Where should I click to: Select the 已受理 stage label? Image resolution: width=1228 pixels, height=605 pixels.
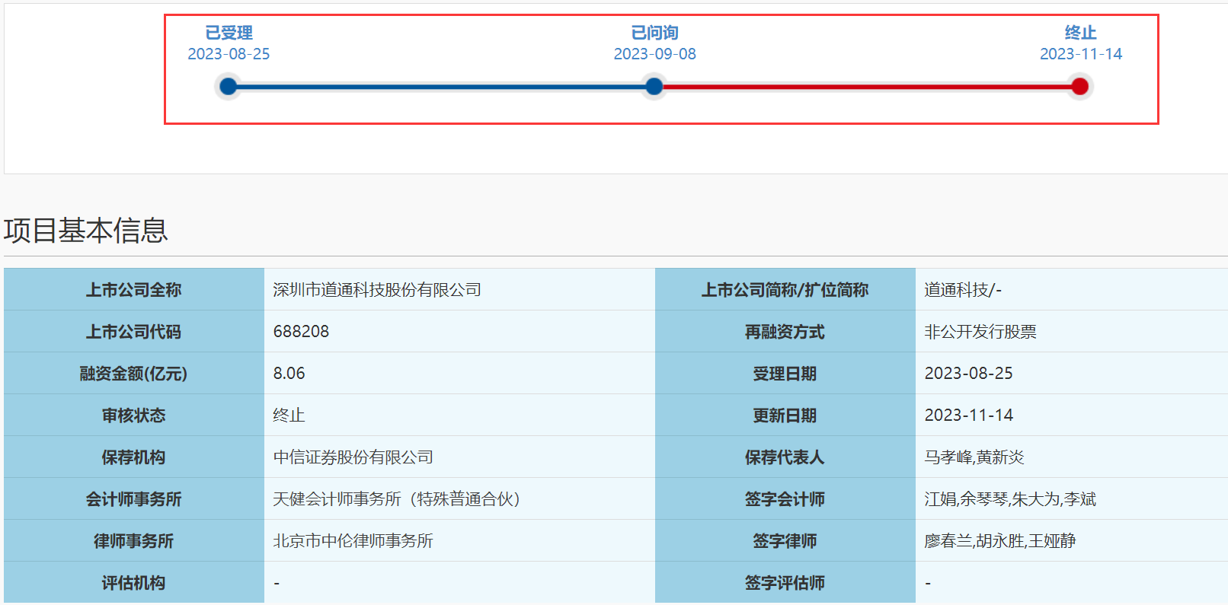tap(229, 33)
